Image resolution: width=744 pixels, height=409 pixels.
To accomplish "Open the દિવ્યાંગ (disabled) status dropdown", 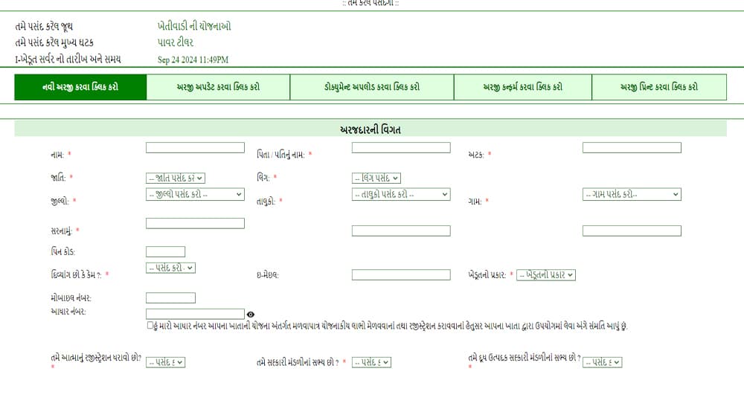I will point(170,268).
